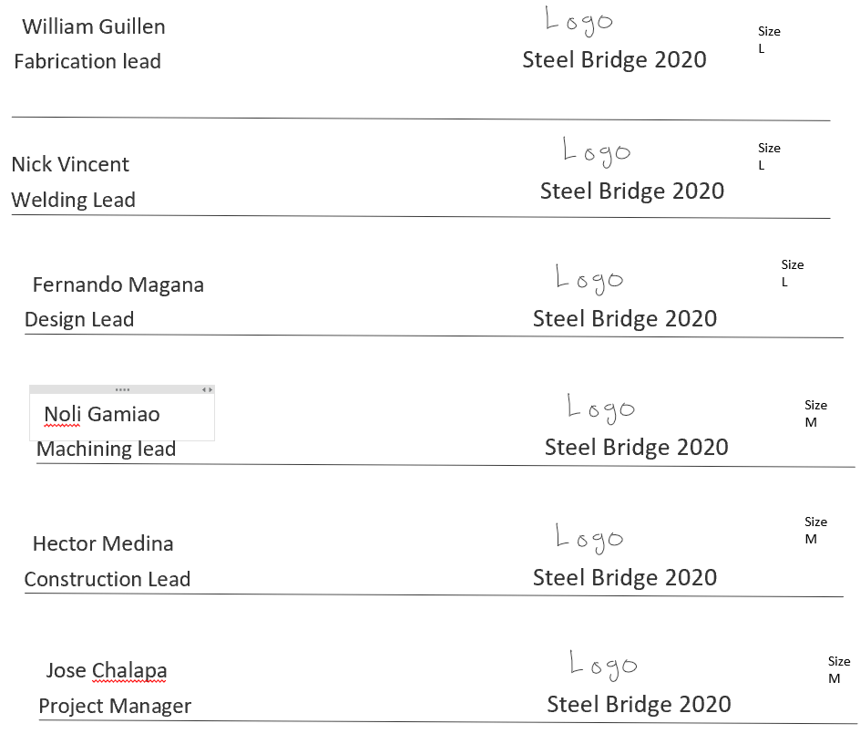Screen dimensions: 860x744
Task: Click Steel Bridge 2020 beside Welding Lead
Action: tap(632, 191)
